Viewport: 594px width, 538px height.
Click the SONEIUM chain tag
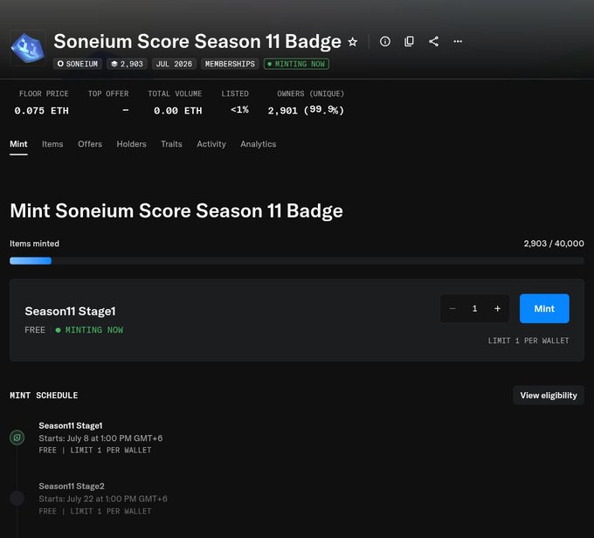point(78,64)
